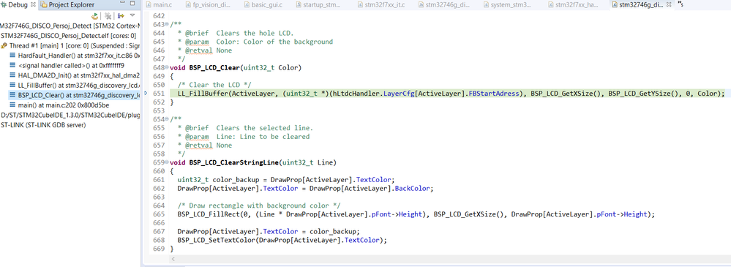The height and width of the screenshot is (267, 731).
Task: Select the ST-LINK GDB server entry
Action: coord(43,125)
